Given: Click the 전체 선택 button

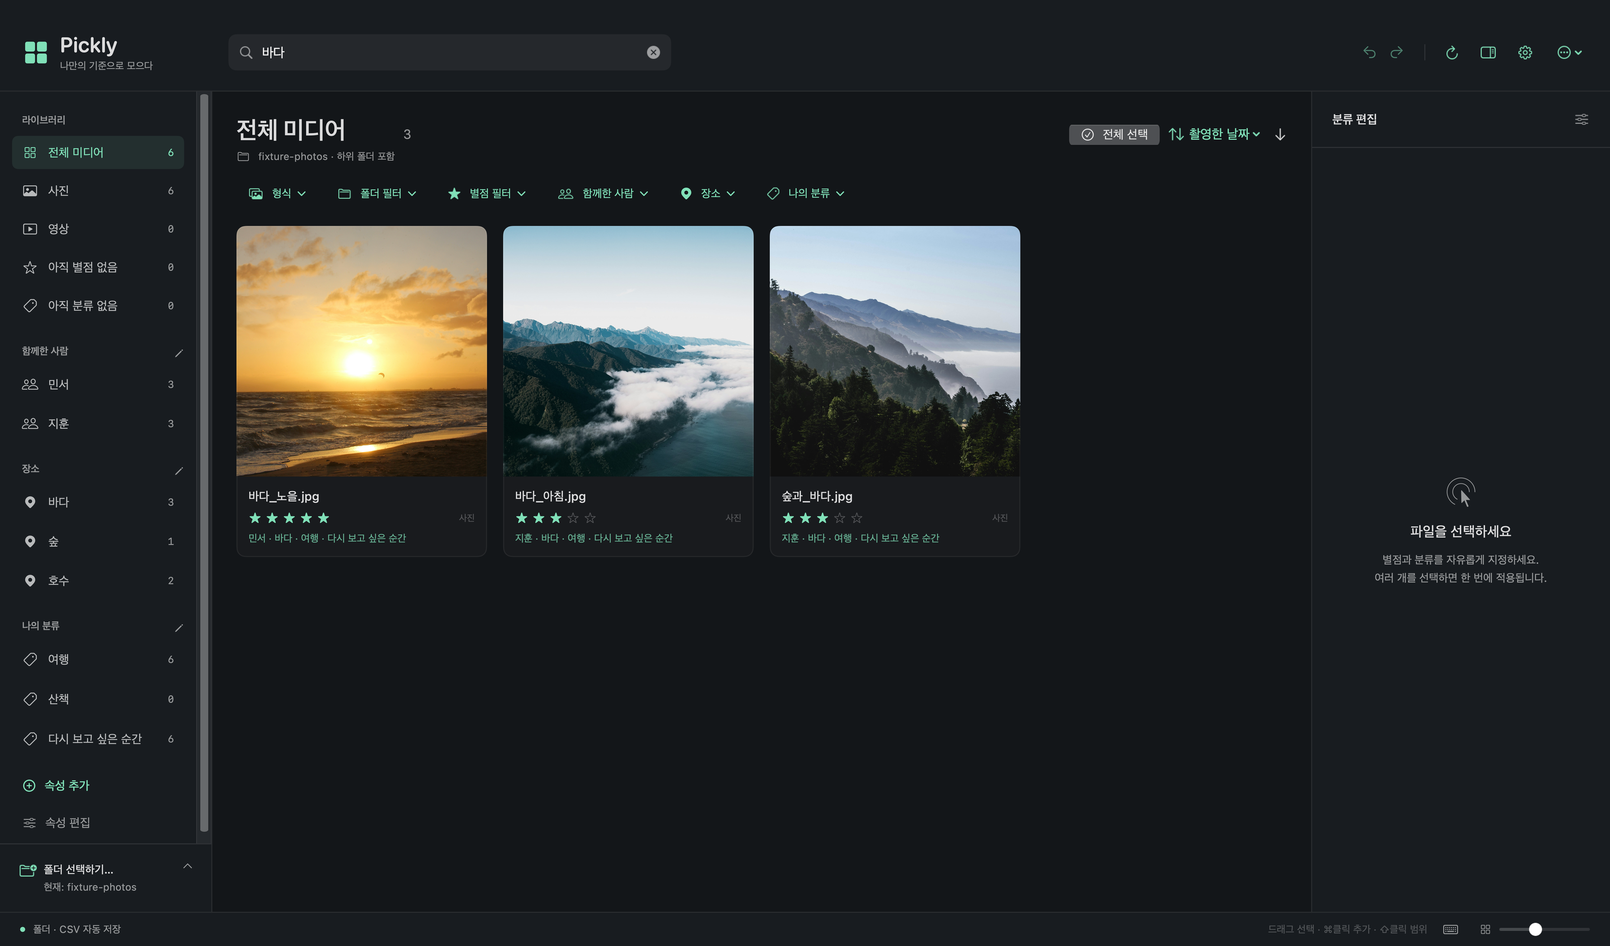Looking at the screenshot, I should tap(1113, 134).
